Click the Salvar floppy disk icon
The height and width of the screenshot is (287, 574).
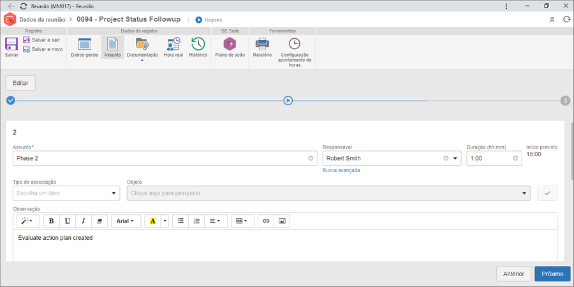click(x=11, y=44)
